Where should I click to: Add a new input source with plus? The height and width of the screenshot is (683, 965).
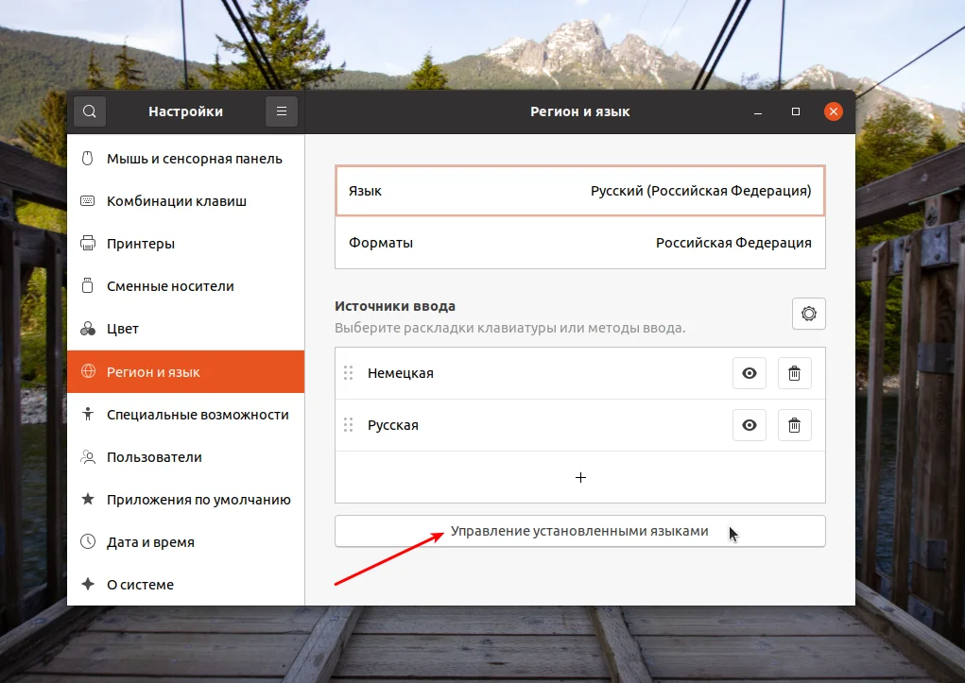coord(579,477)
